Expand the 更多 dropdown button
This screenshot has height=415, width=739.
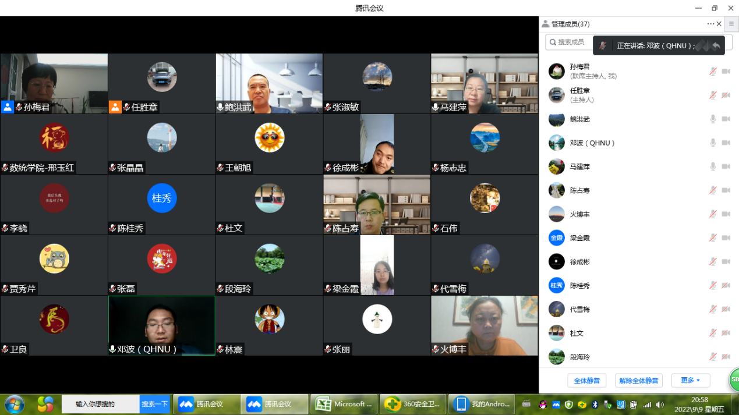[691, 381]
